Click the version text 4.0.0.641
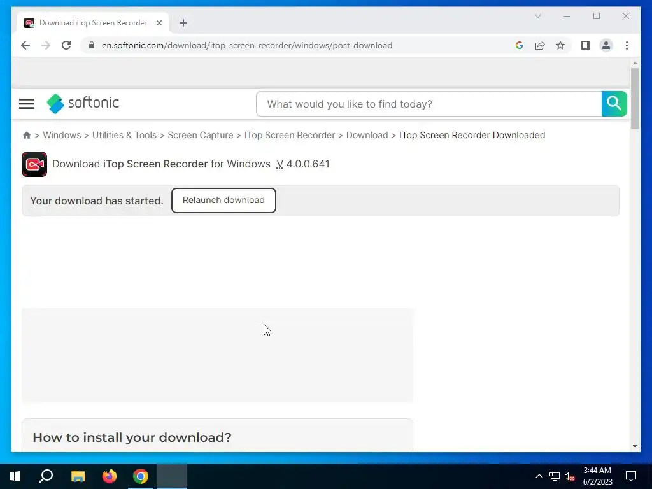Viewport: 652px width, 489px height. coord(308,164)
